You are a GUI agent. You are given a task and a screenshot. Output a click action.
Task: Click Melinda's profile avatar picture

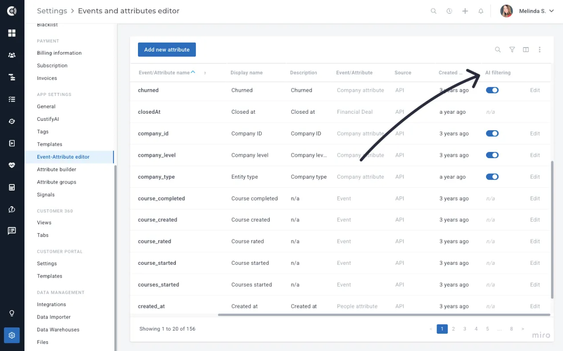pyautogui.click(x=506, y=11)
